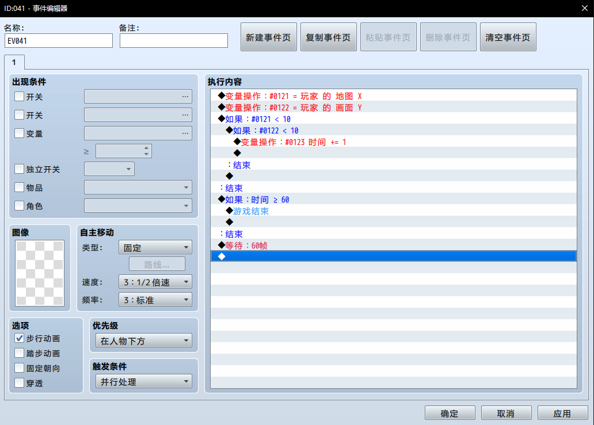Open the 类型 dropdown showing 固定

(x=155, y=247)
